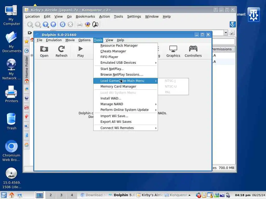Expand Perform Online System Update submenu
266x199 pixels.
pyautogui.click(x=125, y=110)
